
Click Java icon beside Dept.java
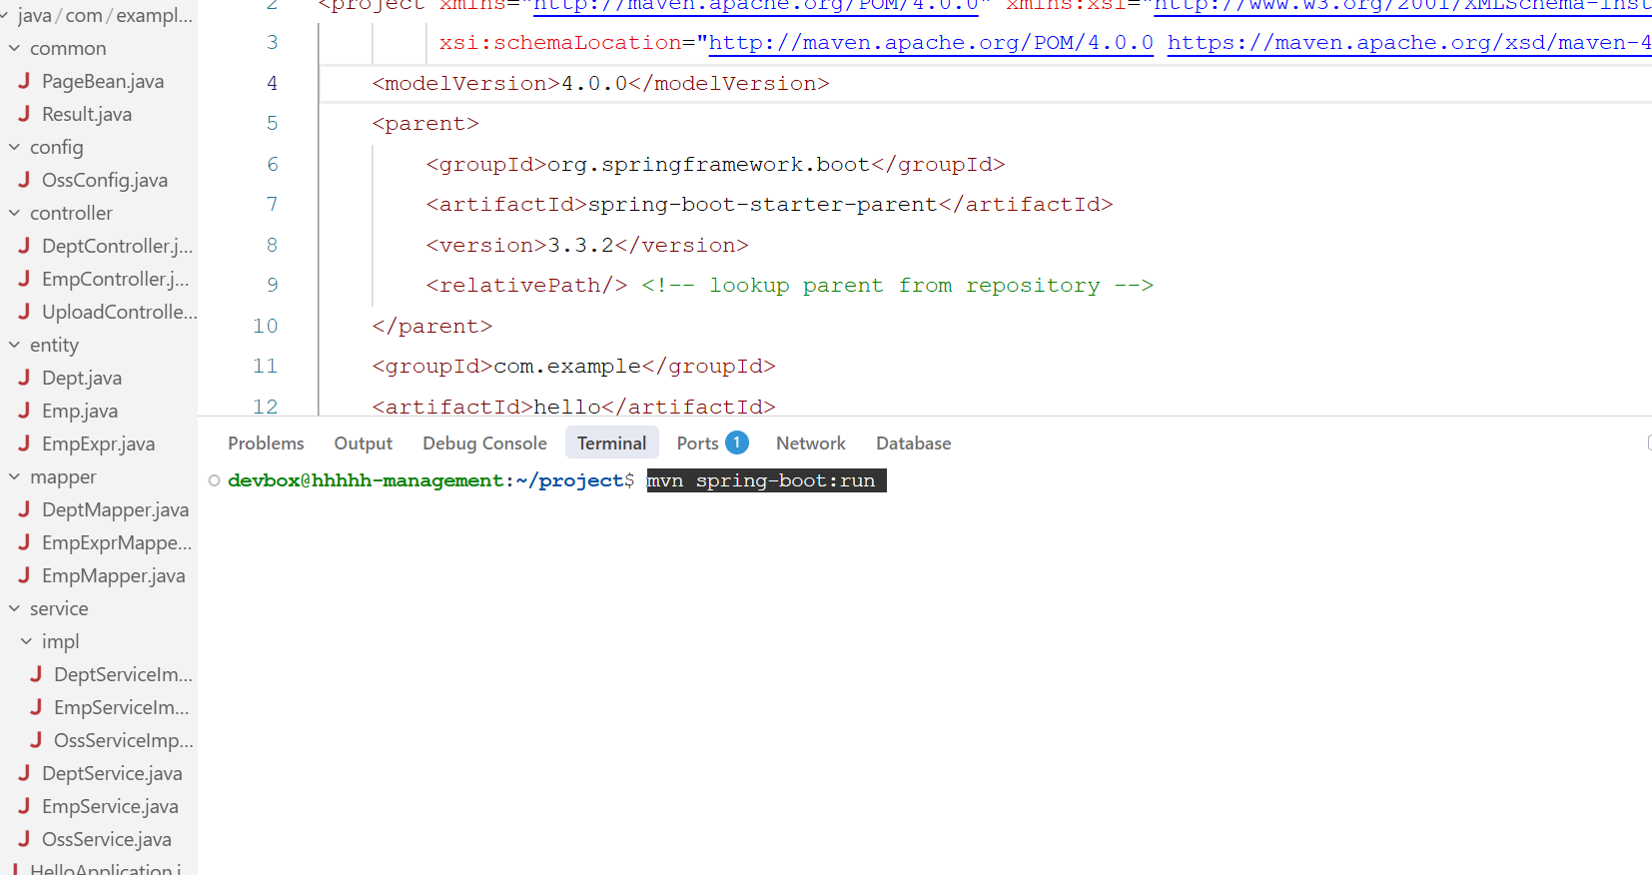(24, 378)
